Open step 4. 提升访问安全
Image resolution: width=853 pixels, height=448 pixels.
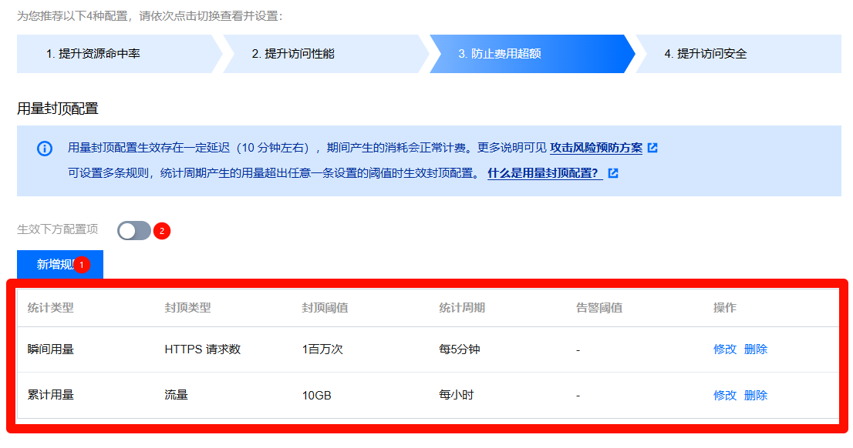(733, 54)
